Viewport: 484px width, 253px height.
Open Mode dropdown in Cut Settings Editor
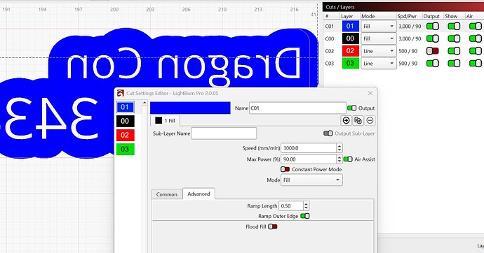[311, 180]
